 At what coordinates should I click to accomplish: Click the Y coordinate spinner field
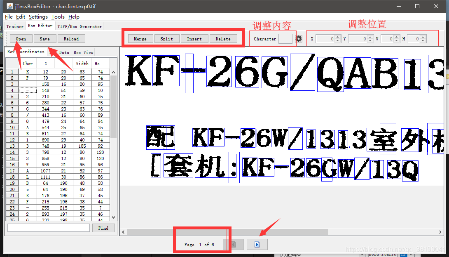click(358, 39)
